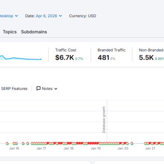Click the Branded Traffic 481 value
The height and width of the screenshot is (164, 164).
pyautogui.click(x=103, y=57)
